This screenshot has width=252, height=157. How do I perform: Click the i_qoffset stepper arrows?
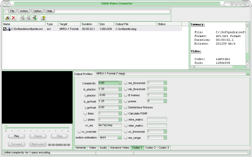click(x=120, y=107)
